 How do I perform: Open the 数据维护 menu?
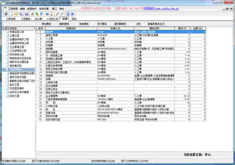coord(32,9)
